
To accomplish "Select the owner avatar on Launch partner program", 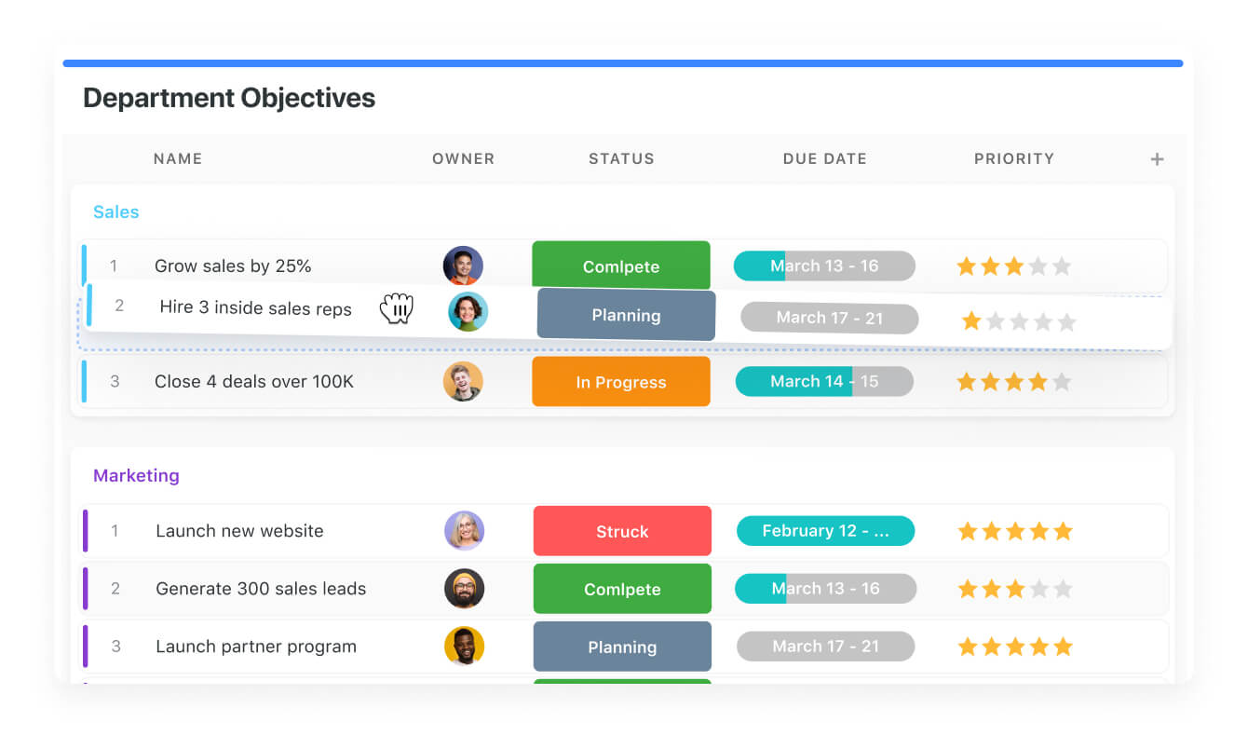I will (464, 646).
